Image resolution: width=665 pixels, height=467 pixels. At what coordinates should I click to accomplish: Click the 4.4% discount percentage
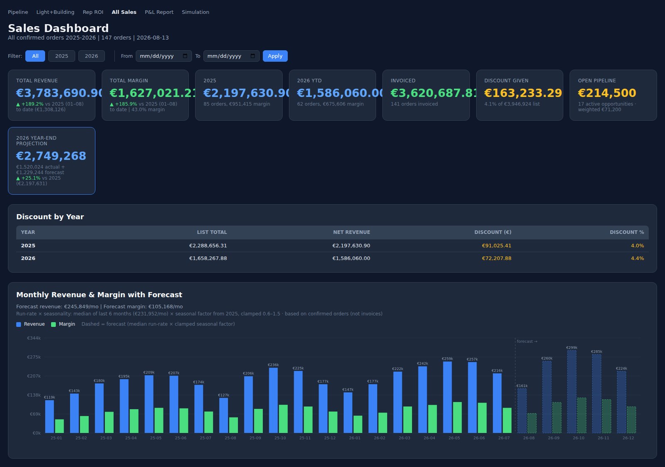click(x=638, y=258)
